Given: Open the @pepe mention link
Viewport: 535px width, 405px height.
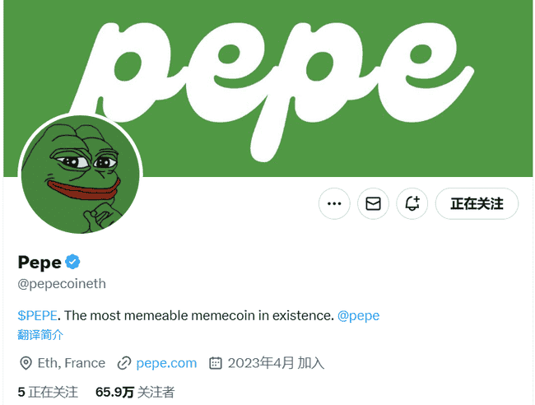Looking at the screenshot, I should [358, 315].
